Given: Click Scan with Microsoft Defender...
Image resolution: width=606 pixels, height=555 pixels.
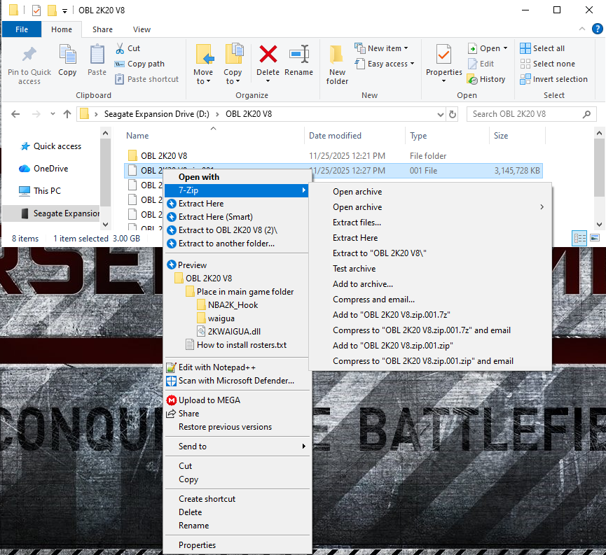Looking at the screenshot, I should (x=236, y=381).
